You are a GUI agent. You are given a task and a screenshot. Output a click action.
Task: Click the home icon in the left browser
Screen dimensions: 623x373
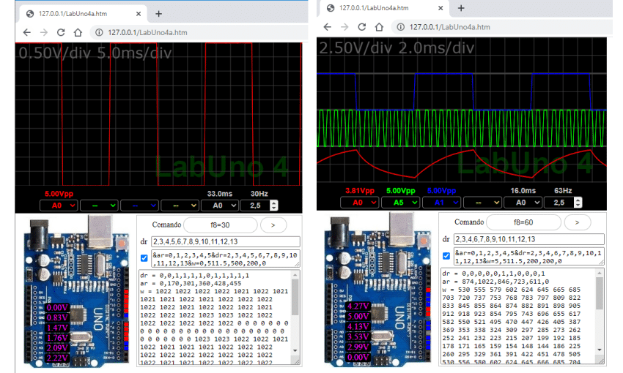pyautogui.click(x=78, y=32)
